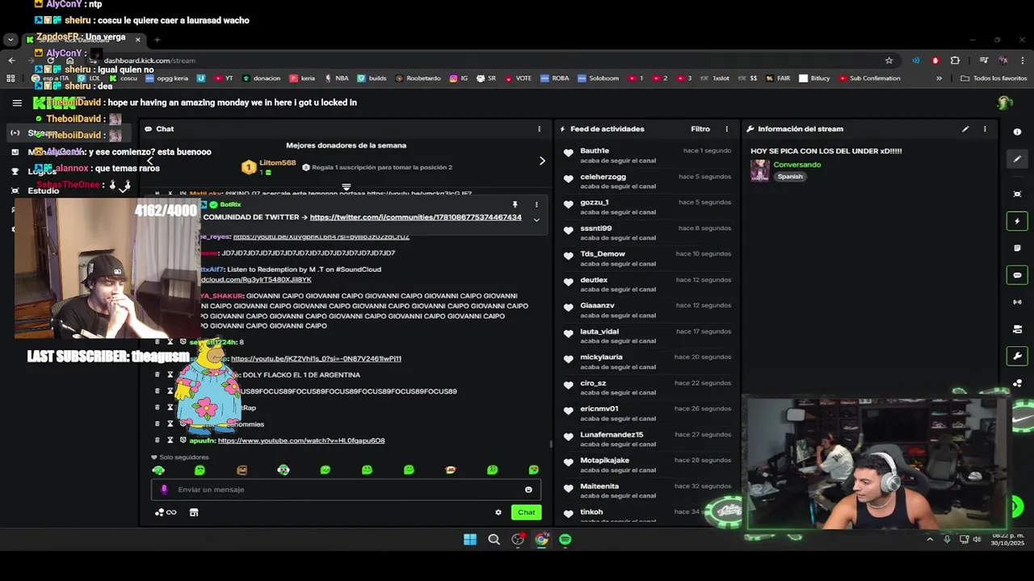Click the Conversando category link
The width and height of the screenshot is (1034, 581).
coord(797,165)
